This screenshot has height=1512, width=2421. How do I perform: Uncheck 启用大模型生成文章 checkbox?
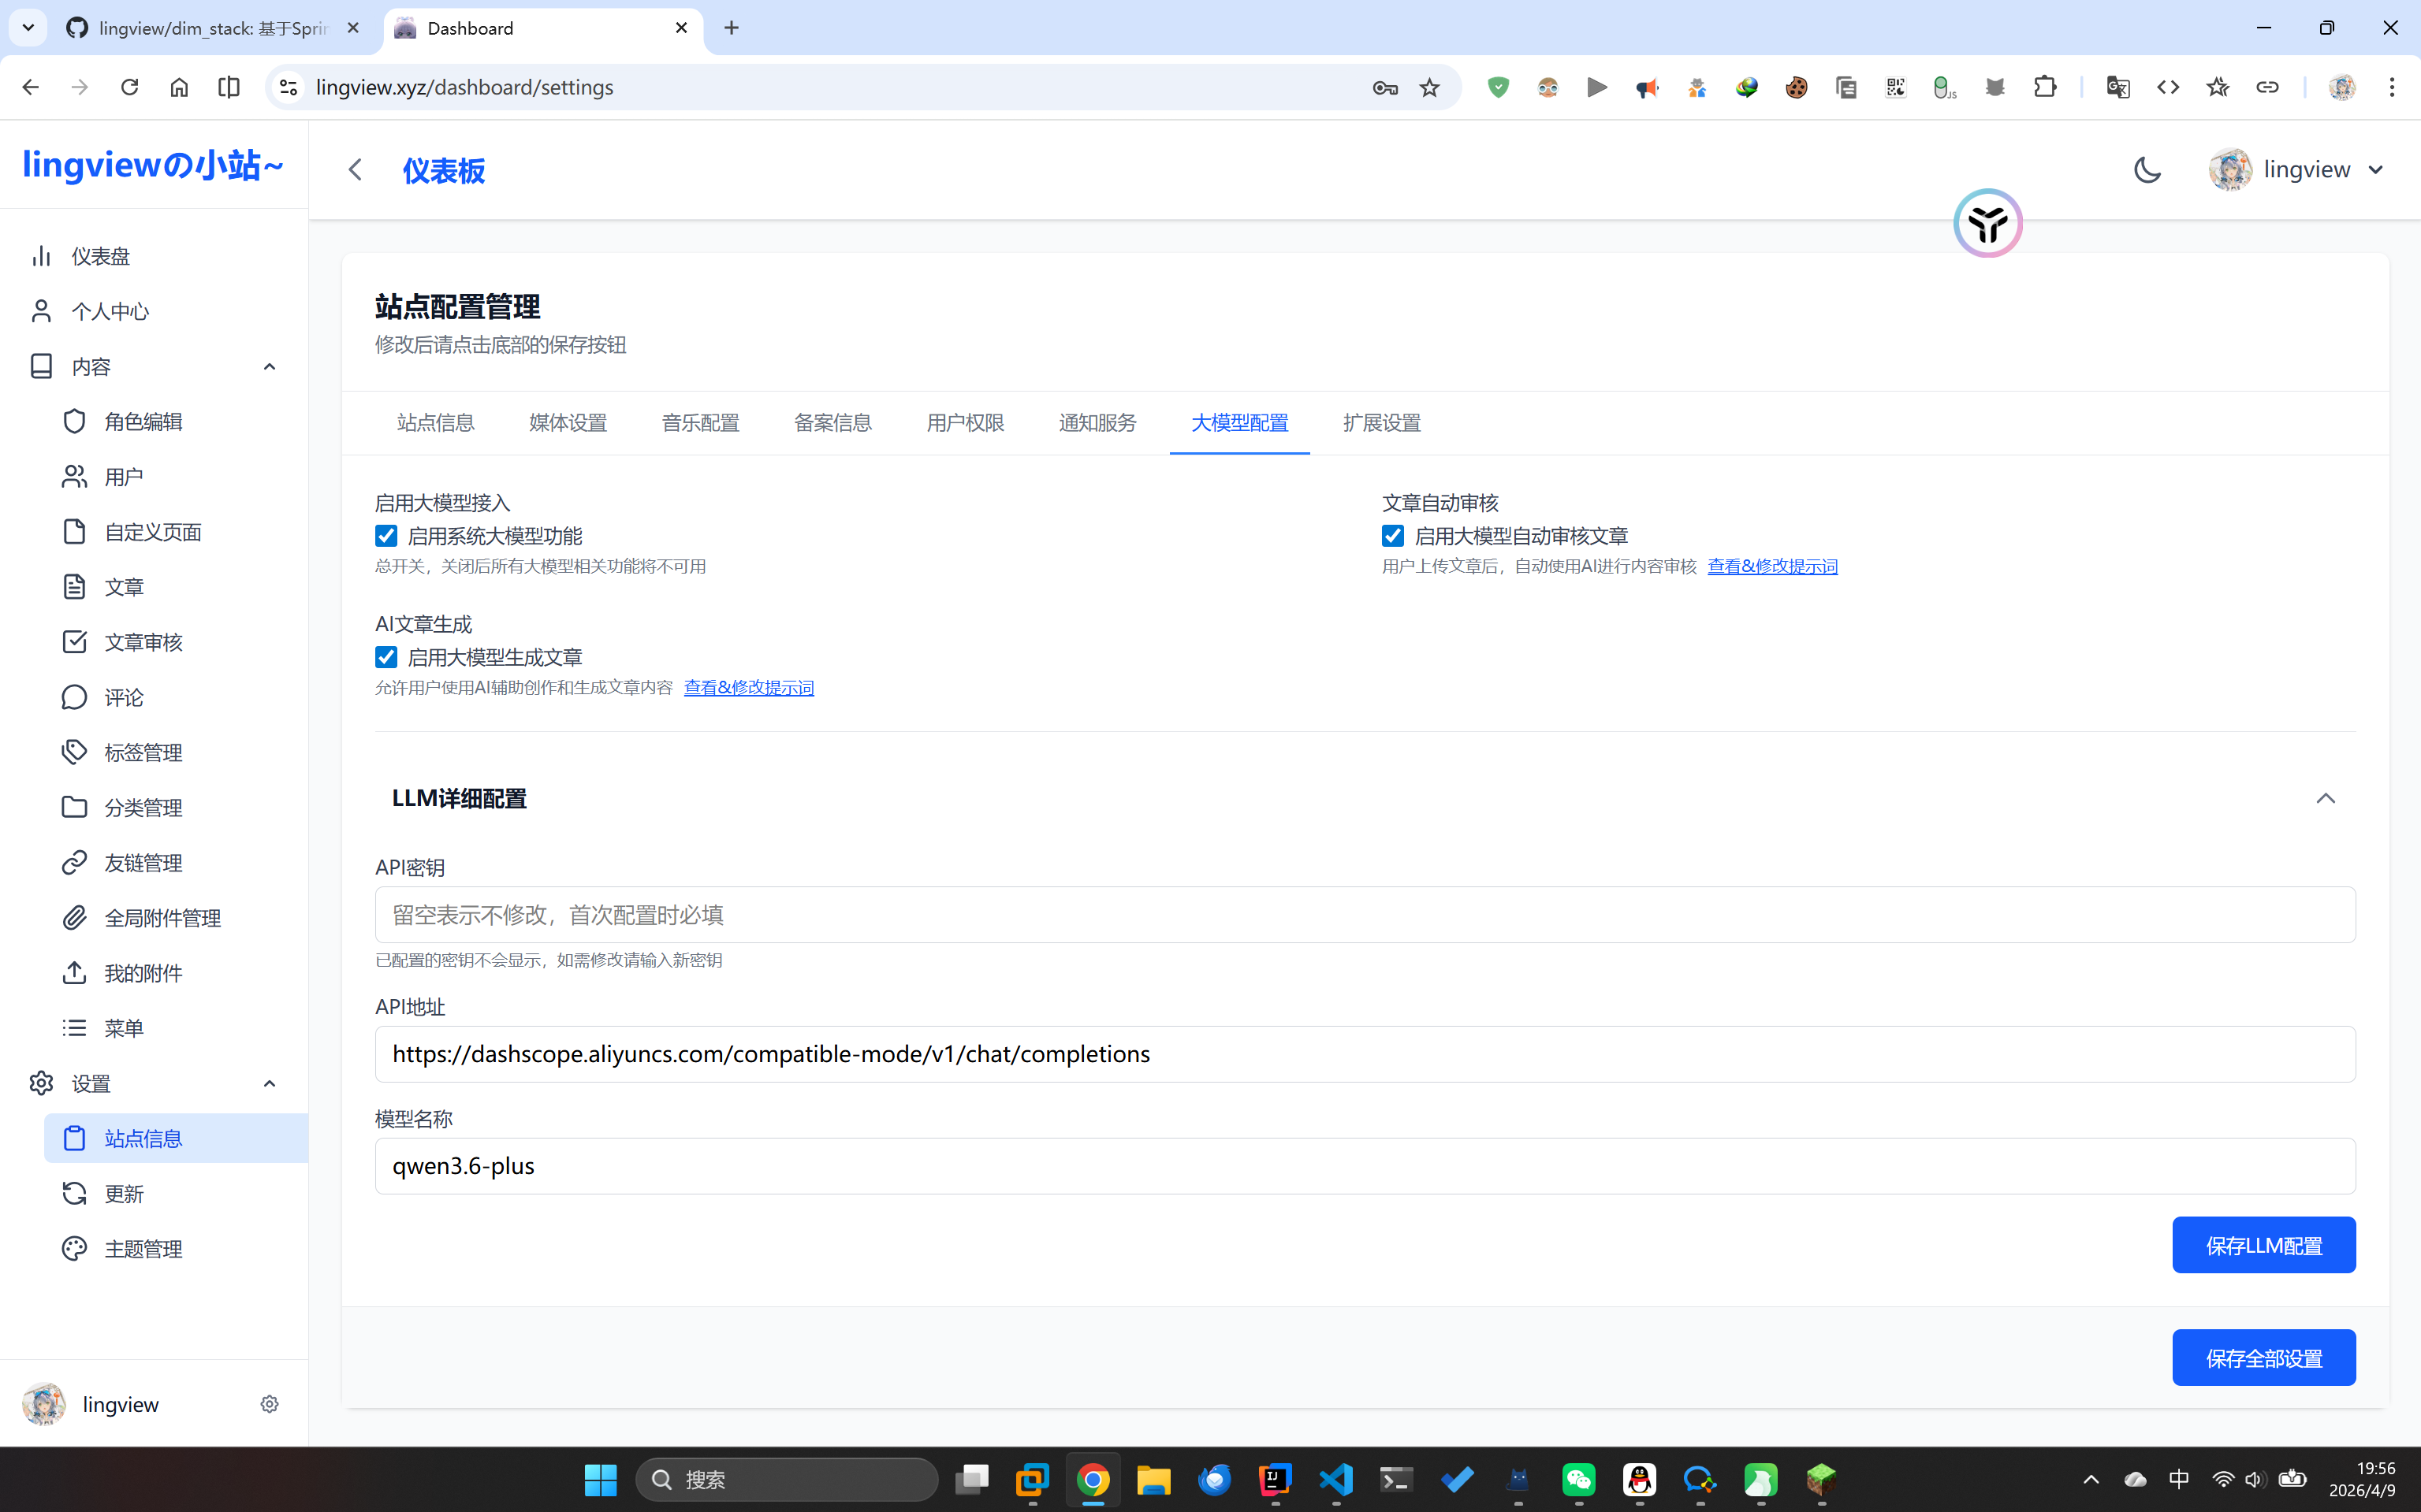[386, 657]
